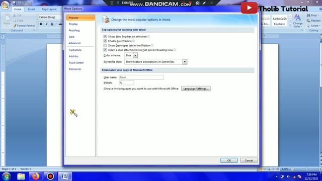
Task: Toggle Underline formatting in the ribbon
Action: (52, 24)
